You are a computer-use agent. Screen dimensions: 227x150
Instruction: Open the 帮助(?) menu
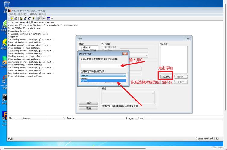42,14
